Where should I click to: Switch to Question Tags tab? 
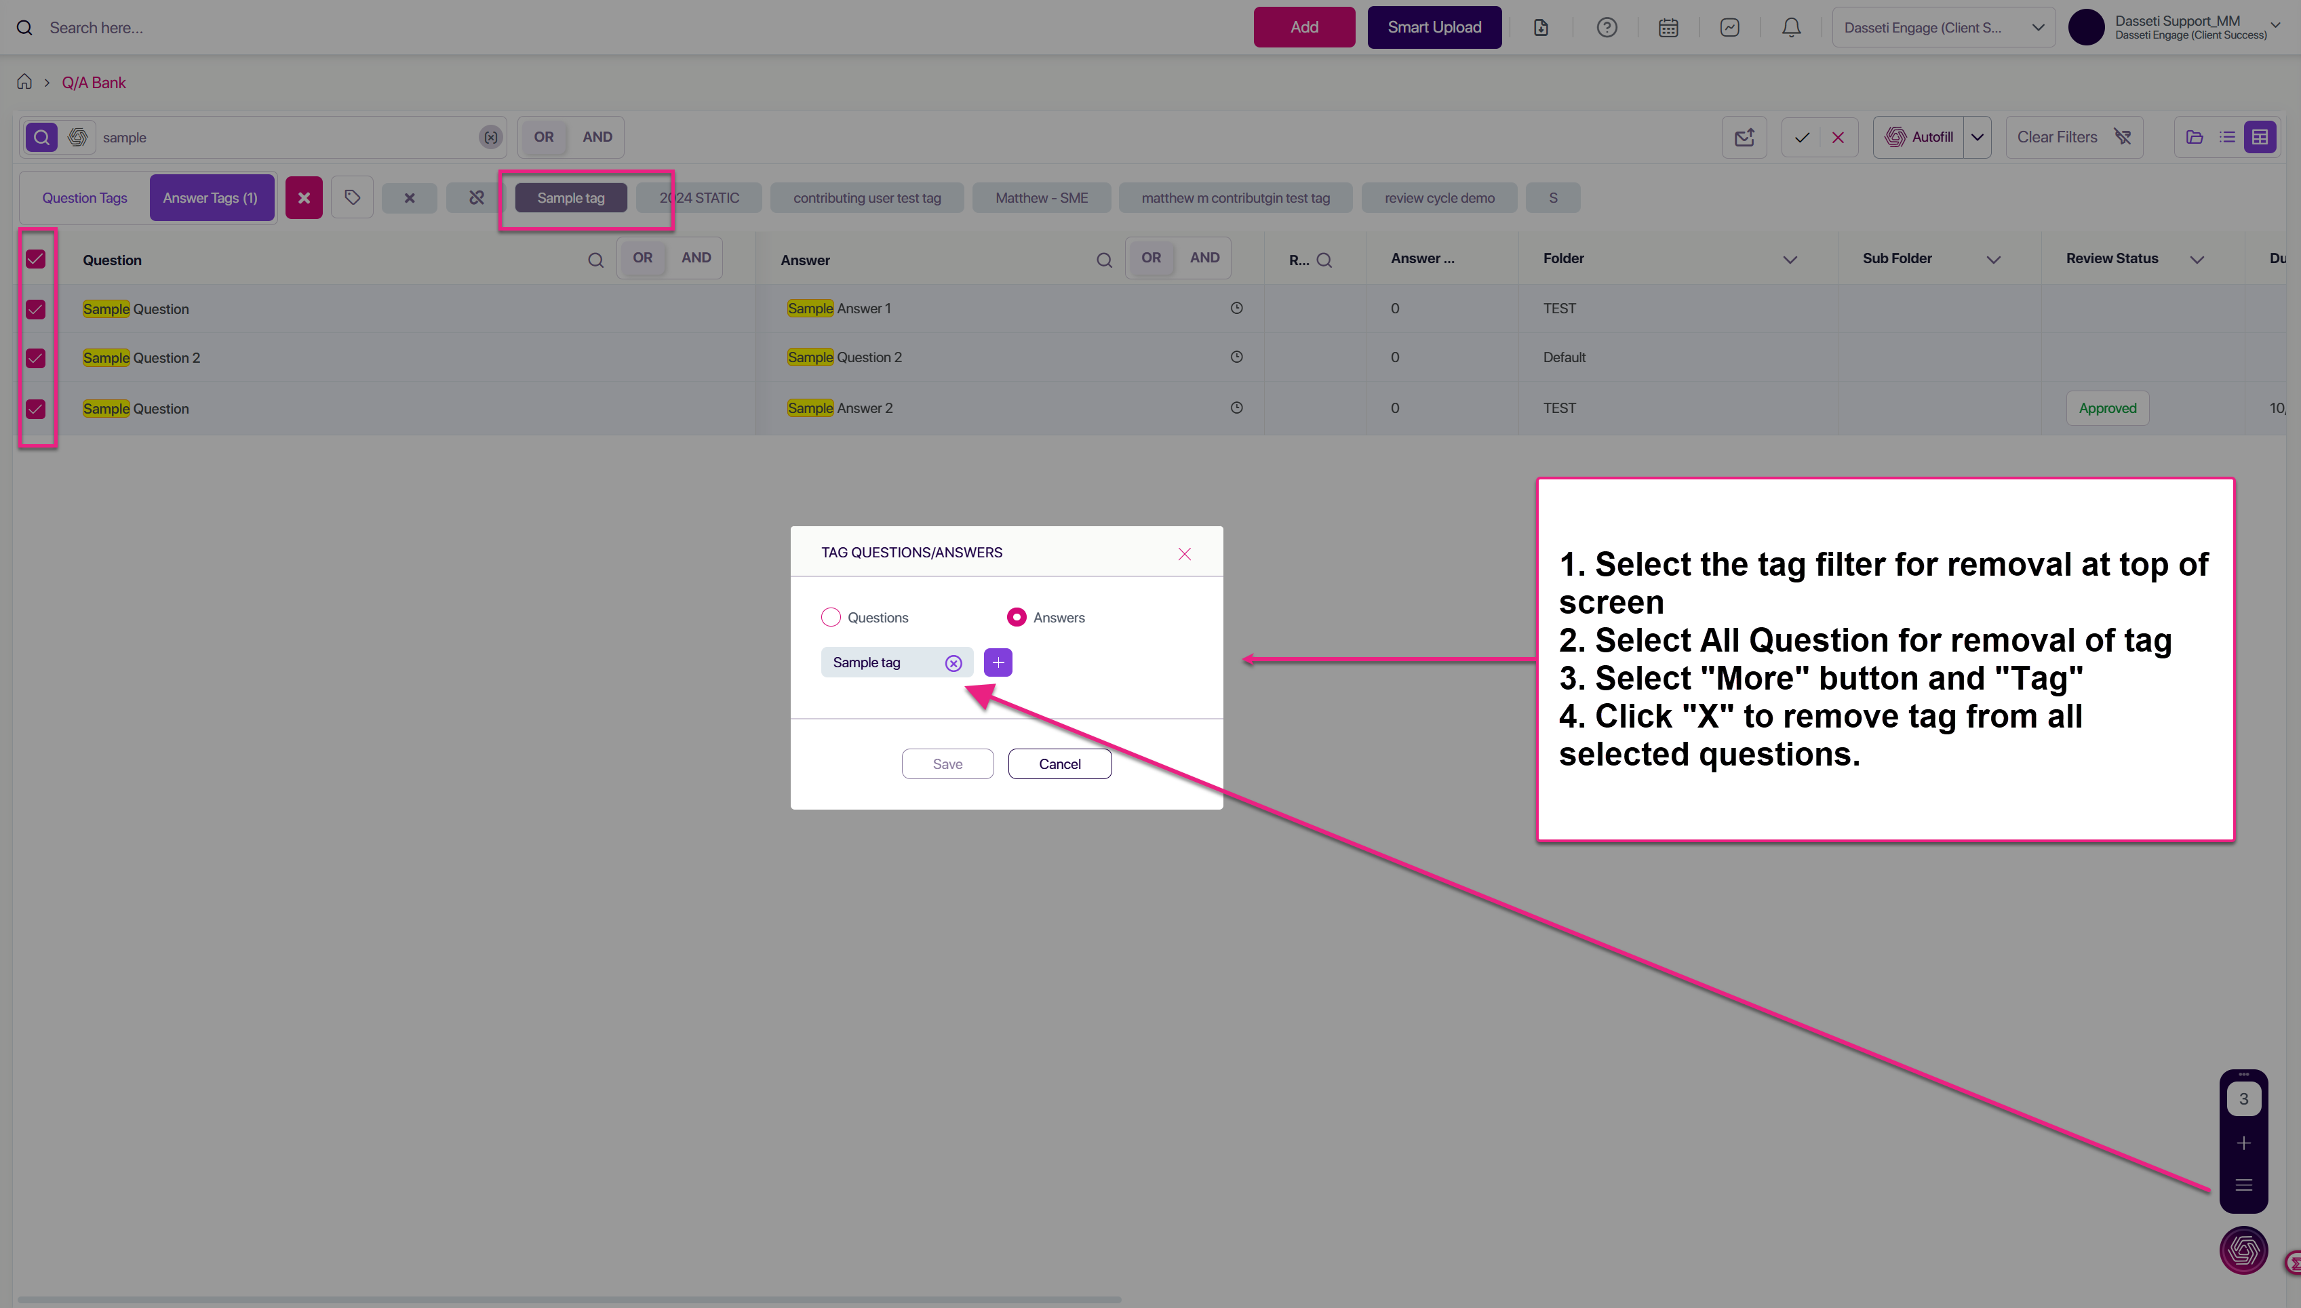click(x=85, y=197)
